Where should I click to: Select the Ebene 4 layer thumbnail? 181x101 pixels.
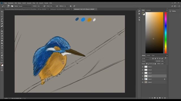[x=146, y=76]
